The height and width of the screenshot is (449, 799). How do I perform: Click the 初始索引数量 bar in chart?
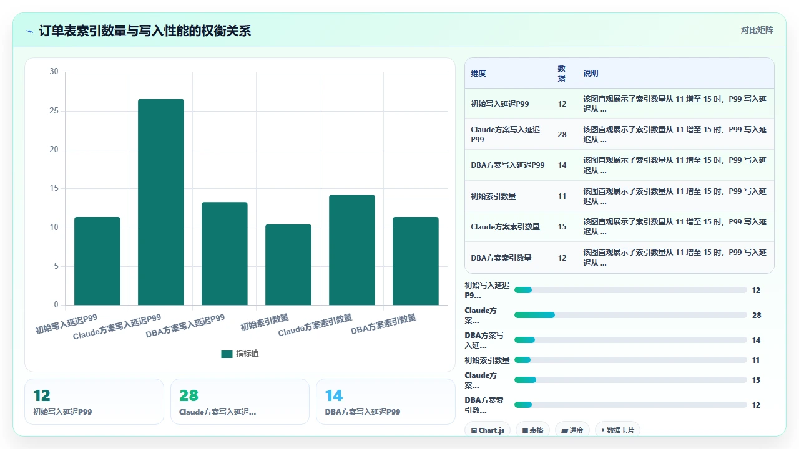288,264
